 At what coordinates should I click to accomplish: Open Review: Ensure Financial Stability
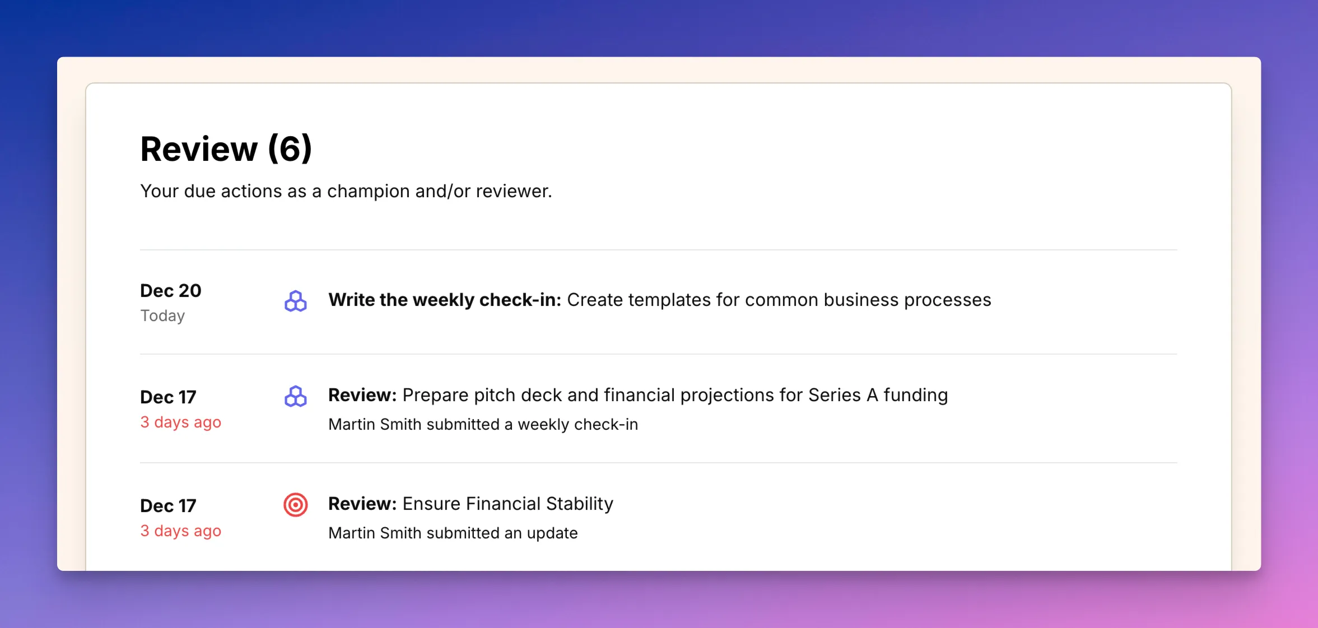471,504
